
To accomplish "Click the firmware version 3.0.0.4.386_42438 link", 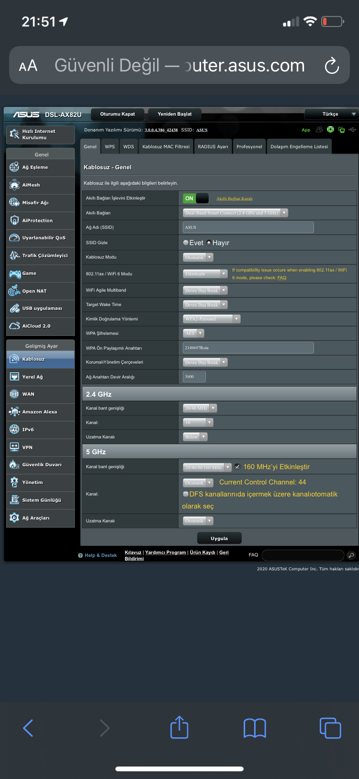I will coord(161,130).
